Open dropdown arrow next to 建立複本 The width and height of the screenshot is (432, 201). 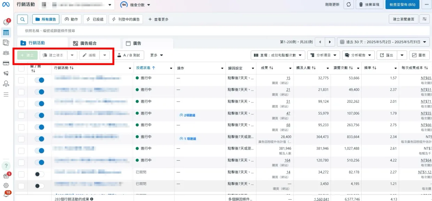(x=72, y=55)
